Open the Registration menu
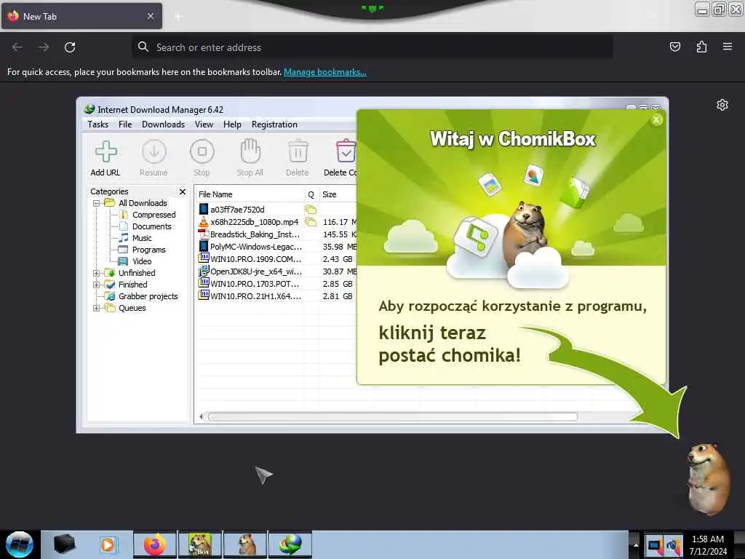The height and width of the screenshot is (559, 745). click(x=274, y=124)
